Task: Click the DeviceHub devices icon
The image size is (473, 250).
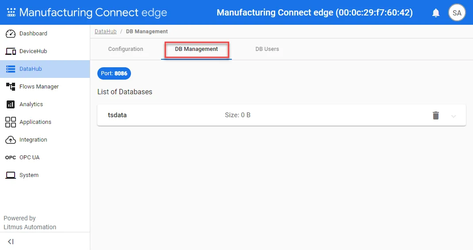Action: [x=11, y=51]
